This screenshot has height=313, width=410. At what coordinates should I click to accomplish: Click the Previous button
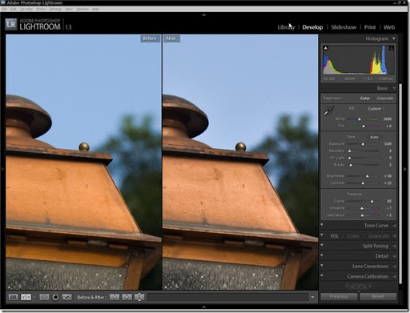(339, 297)
